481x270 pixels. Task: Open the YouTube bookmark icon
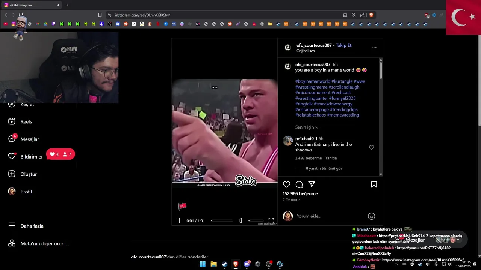pos(5,24)
